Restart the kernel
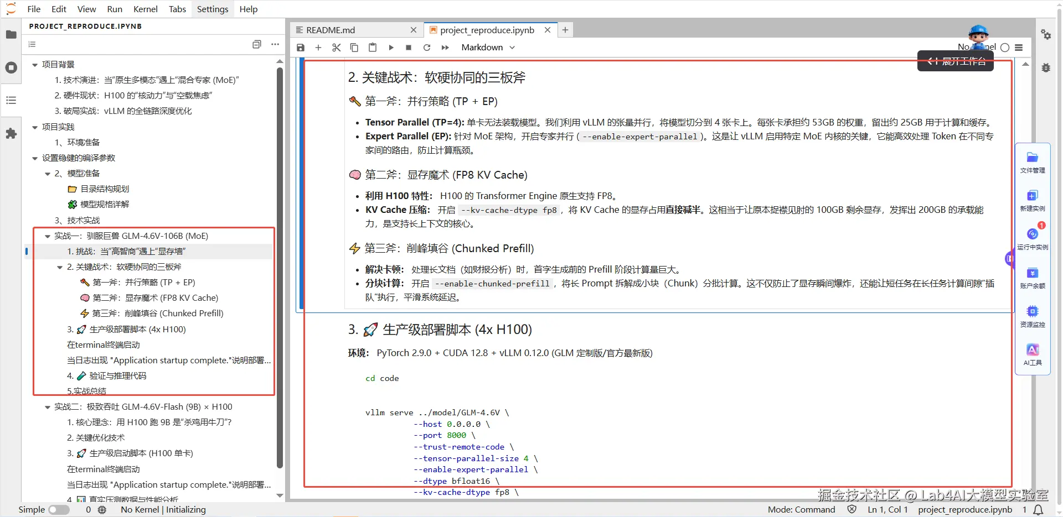The image size is (1063, 517). coord(427,48)
